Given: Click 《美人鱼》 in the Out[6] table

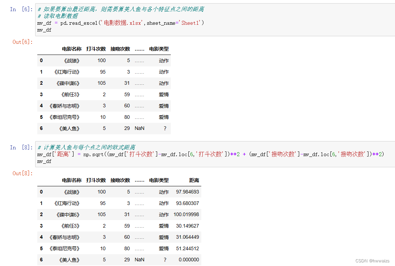Looking at the screenshot, I should click(69, 129).
